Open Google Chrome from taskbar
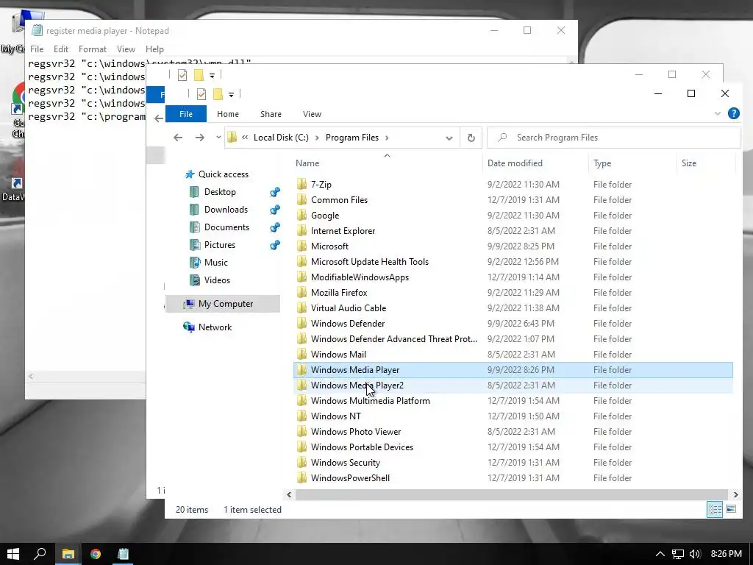 (x=96, y=554)
